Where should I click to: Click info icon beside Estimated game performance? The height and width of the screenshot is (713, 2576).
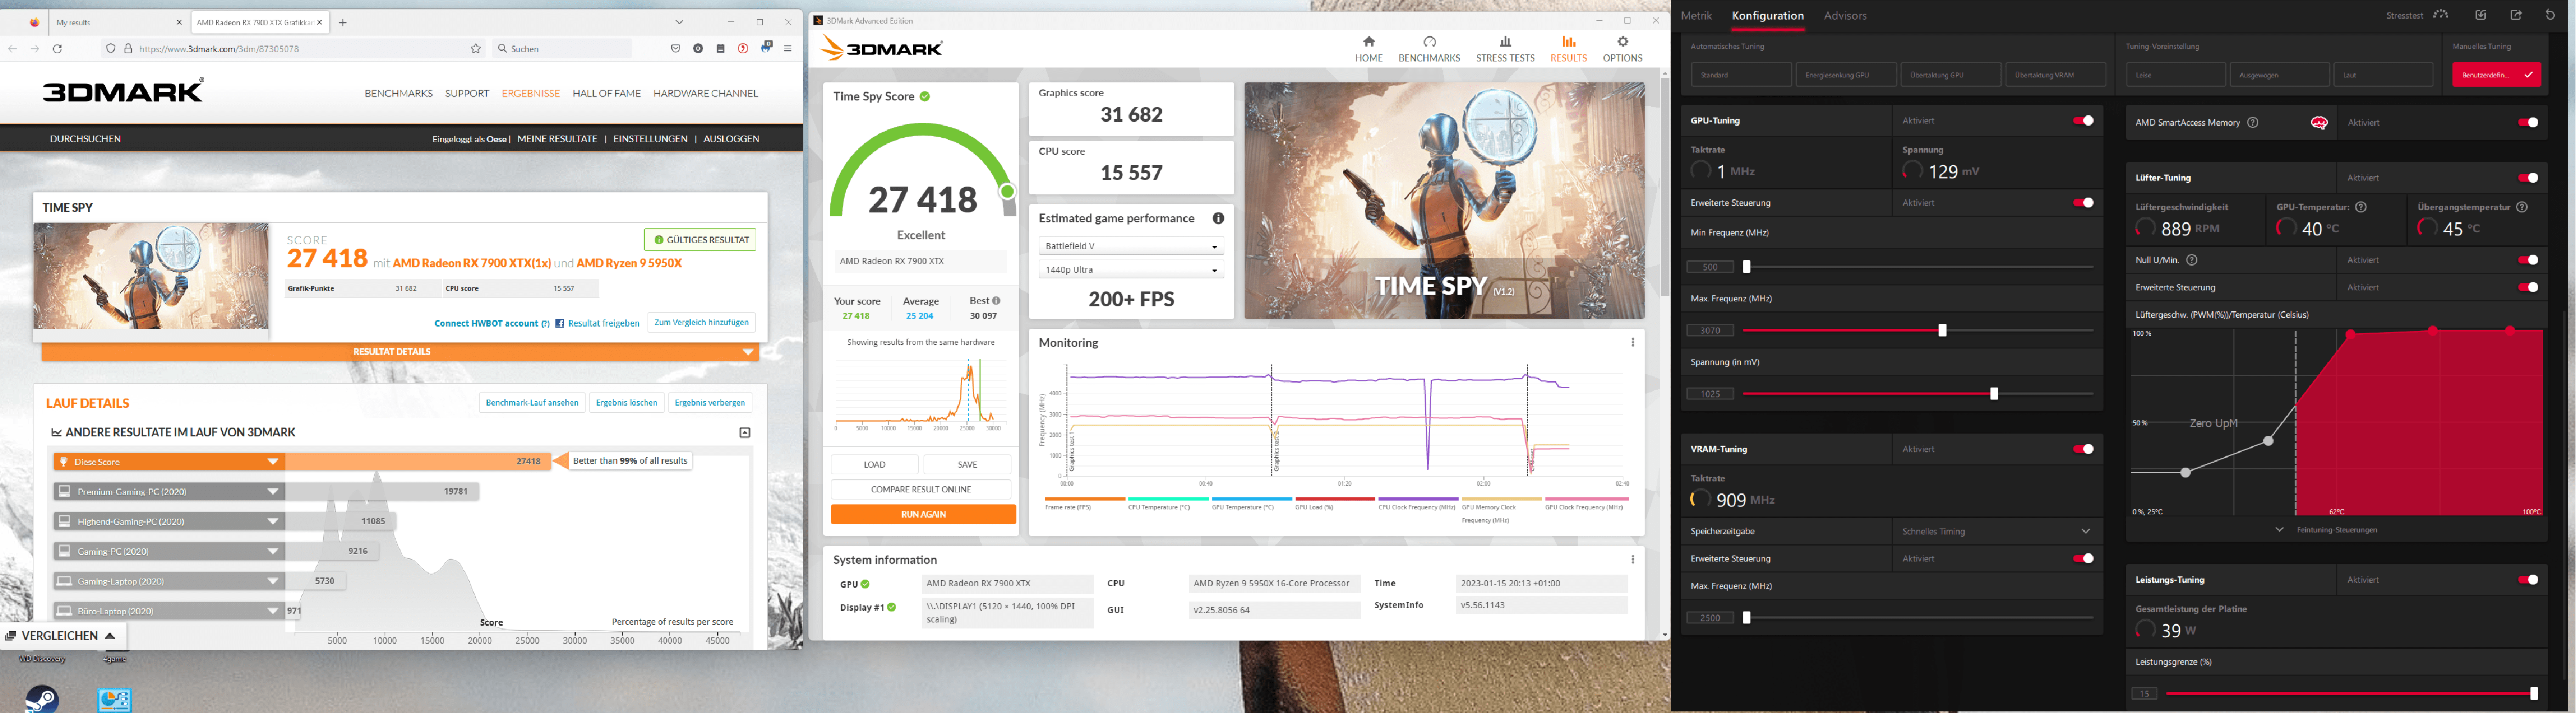[x=1218, y=218]
